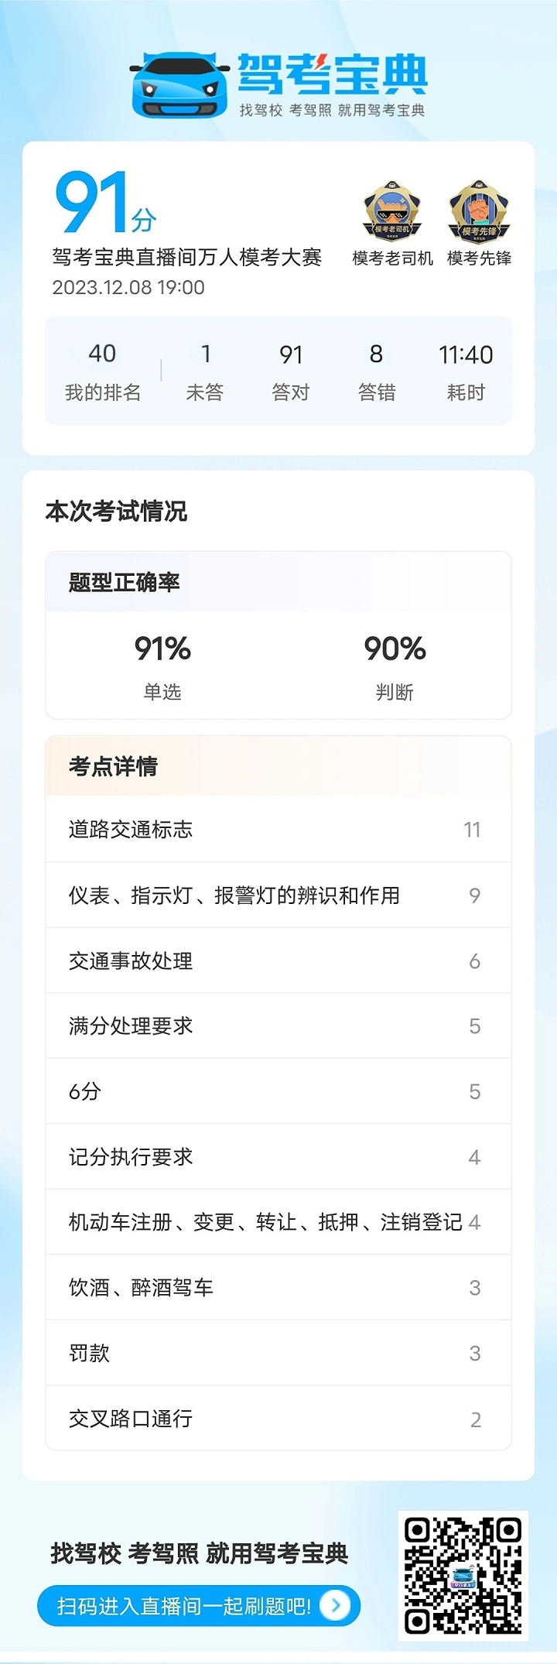Viewport: 557px width, 1664px height.
Task: Tap the 模考先锋 badge icon
Action: tap(479, 211)
